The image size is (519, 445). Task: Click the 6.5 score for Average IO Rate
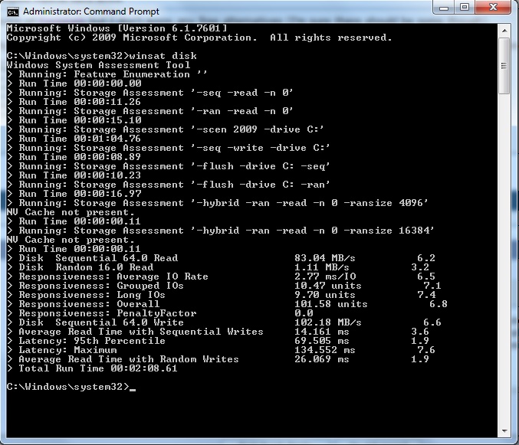[426, 276]
